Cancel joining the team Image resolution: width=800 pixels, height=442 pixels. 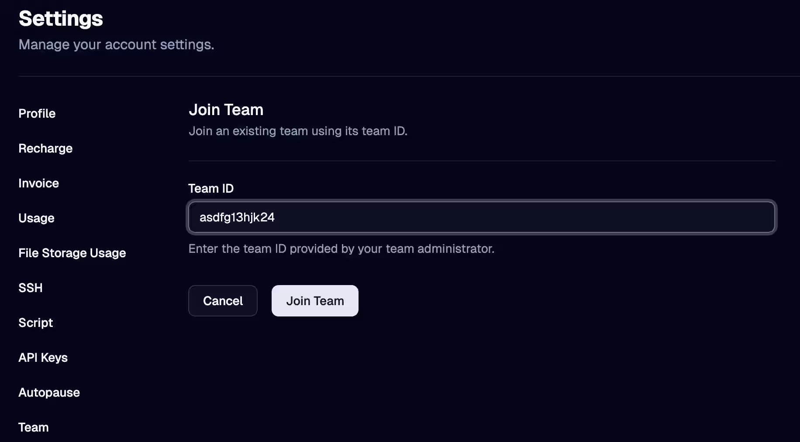pyautogui.click(x=223, y=301)
